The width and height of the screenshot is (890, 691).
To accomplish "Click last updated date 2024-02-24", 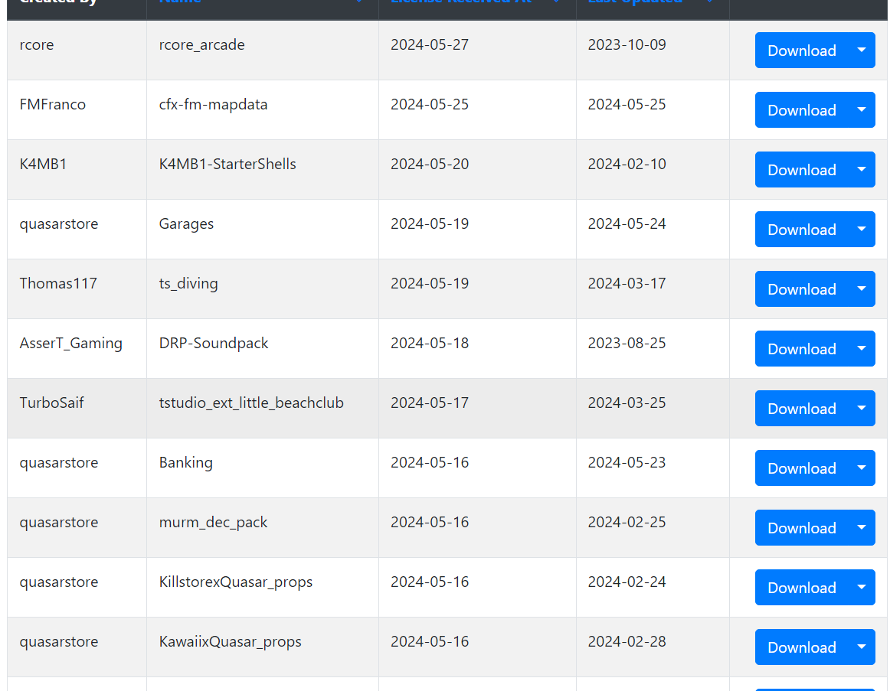I will [x=627, y=582].
